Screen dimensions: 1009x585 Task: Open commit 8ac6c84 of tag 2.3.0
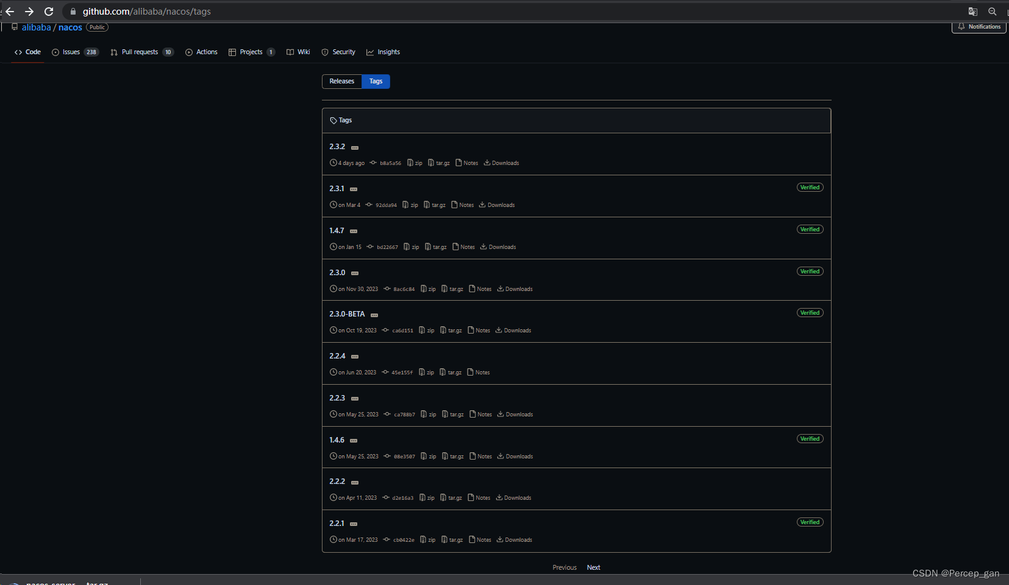tap(399, 289)
